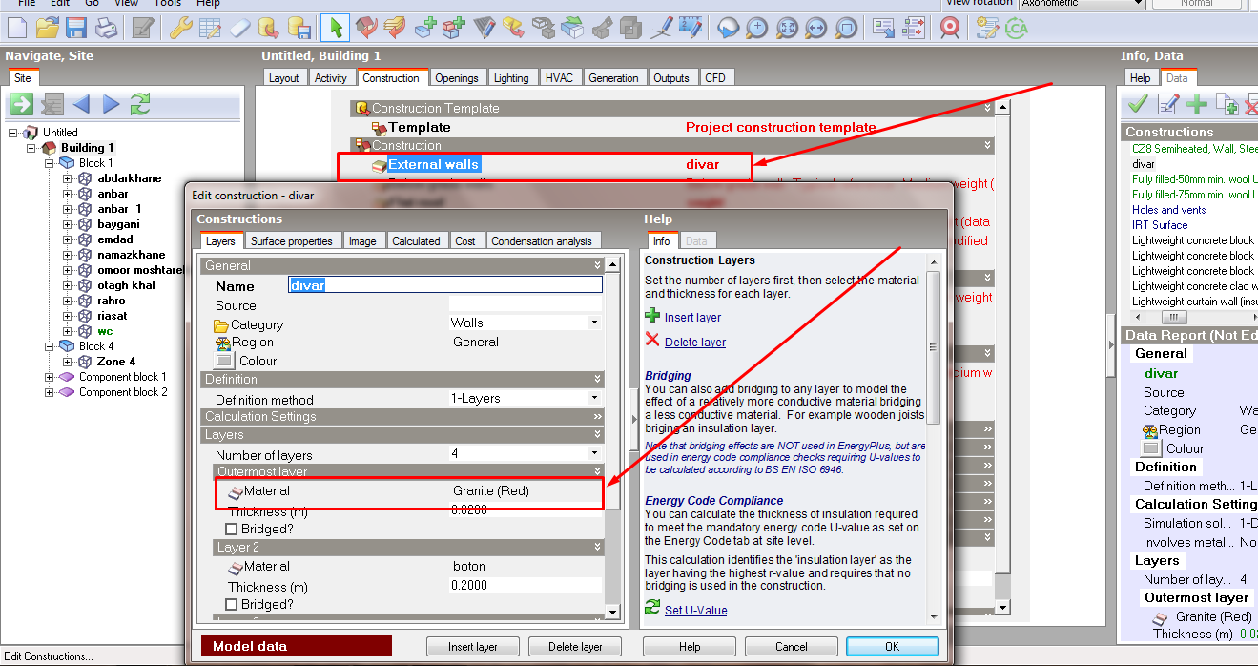Toggle Bridged checkbox under Layer 2

232,604
